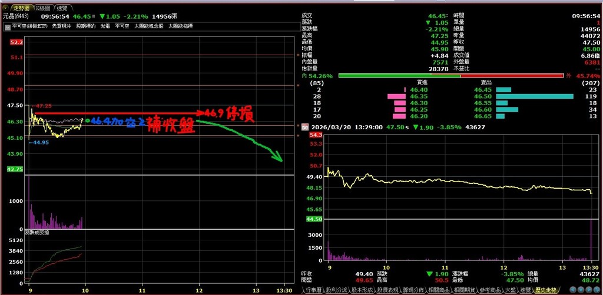603x295 pixels.
Task: Click the third blue navigation arrow at bottom right
Action: [589, 290]
